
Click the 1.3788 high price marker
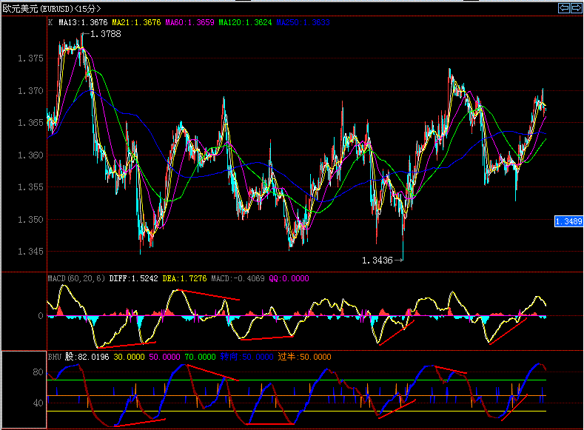point(104,34)
